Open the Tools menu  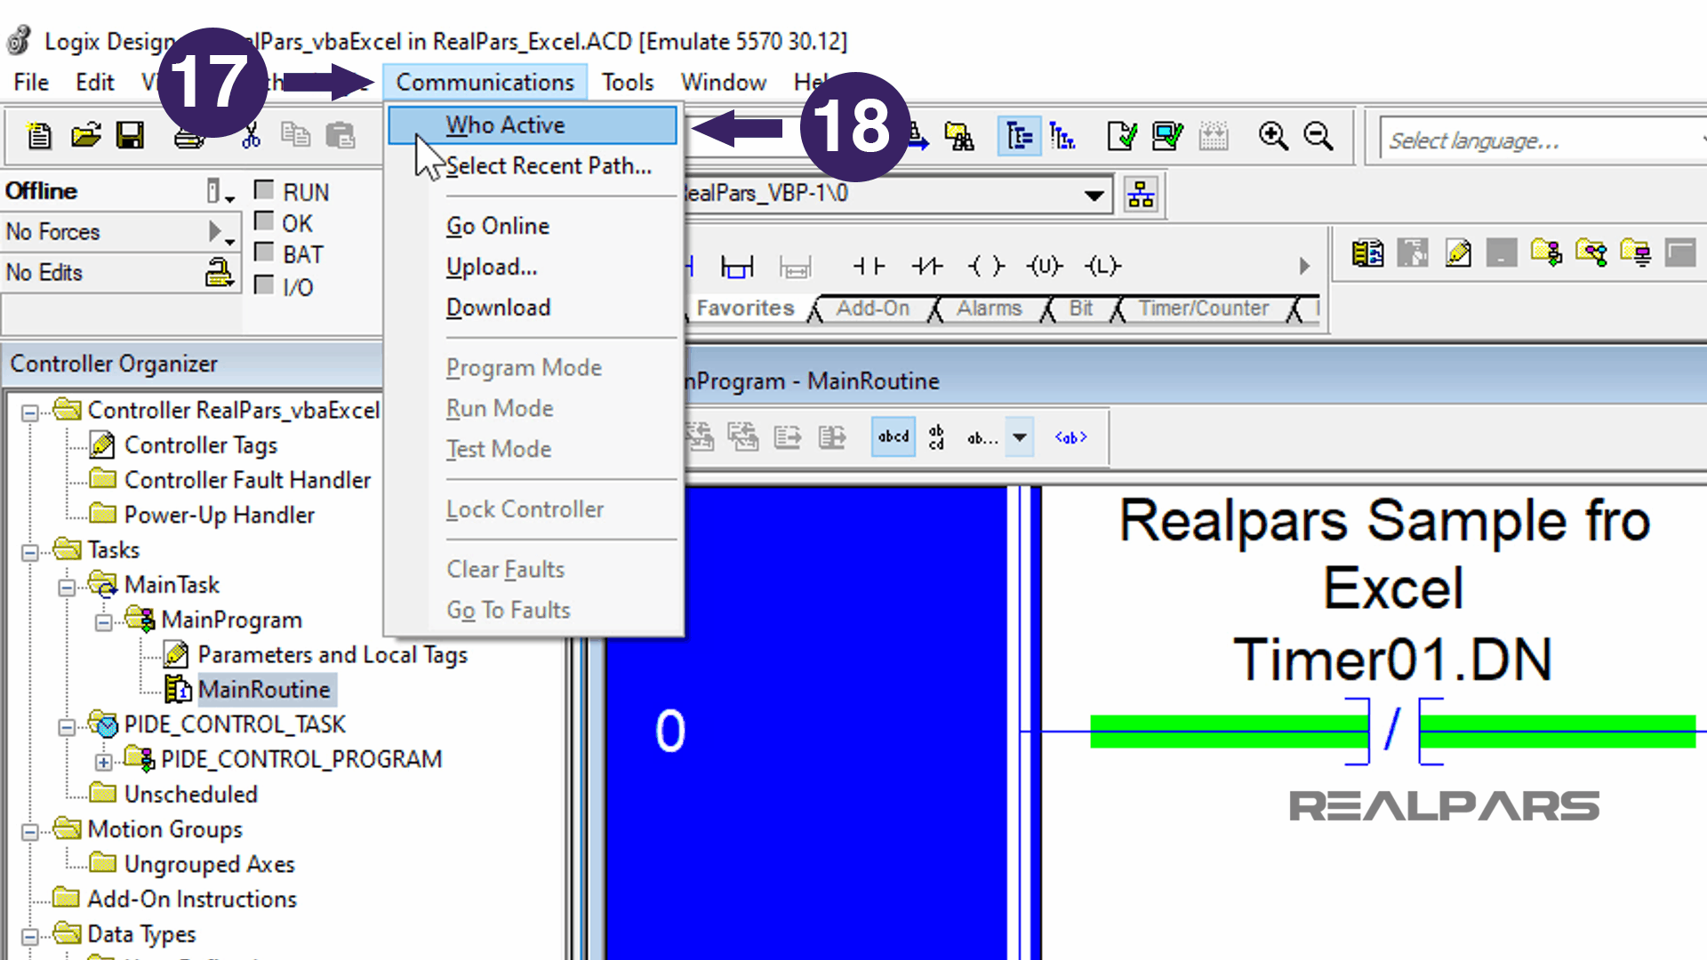coord(628,82)
